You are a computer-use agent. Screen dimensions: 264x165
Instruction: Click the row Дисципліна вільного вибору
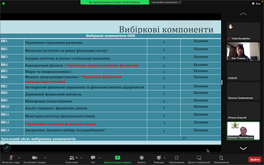coord(111,132)
